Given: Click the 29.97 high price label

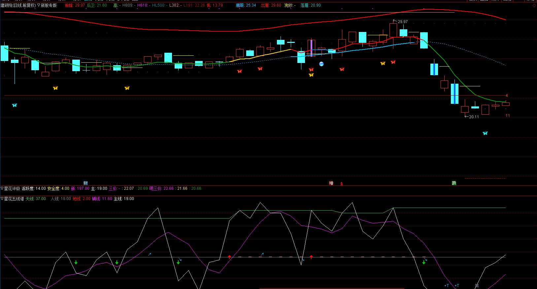Looking at the screenshot, I should pyautogui.click(x=403, y=22).
